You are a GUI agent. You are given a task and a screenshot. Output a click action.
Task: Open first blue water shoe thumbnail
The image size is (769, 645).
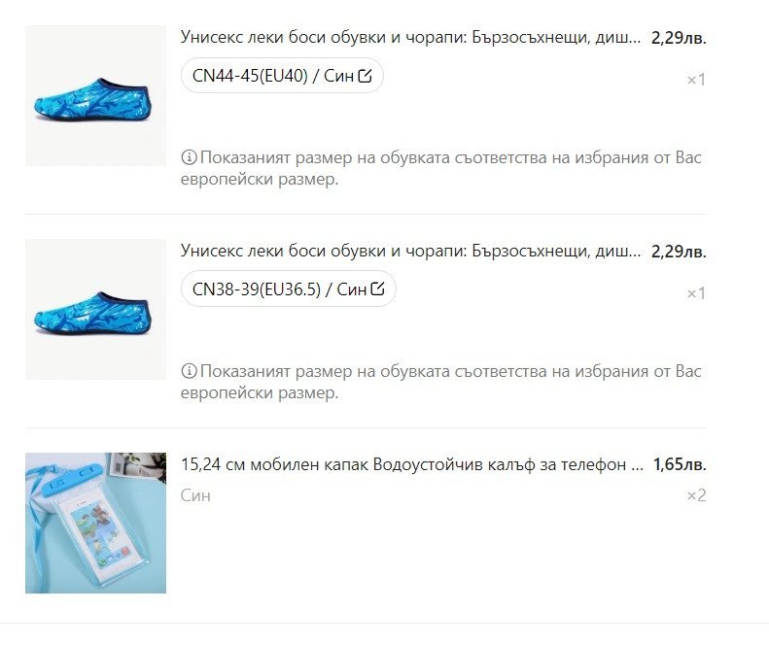click(x=95, y=95)
